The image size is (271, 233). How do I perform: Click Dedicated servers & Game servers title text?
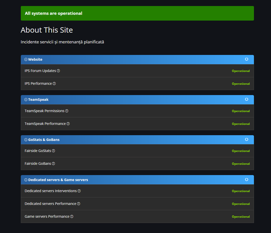pos(58,180)
